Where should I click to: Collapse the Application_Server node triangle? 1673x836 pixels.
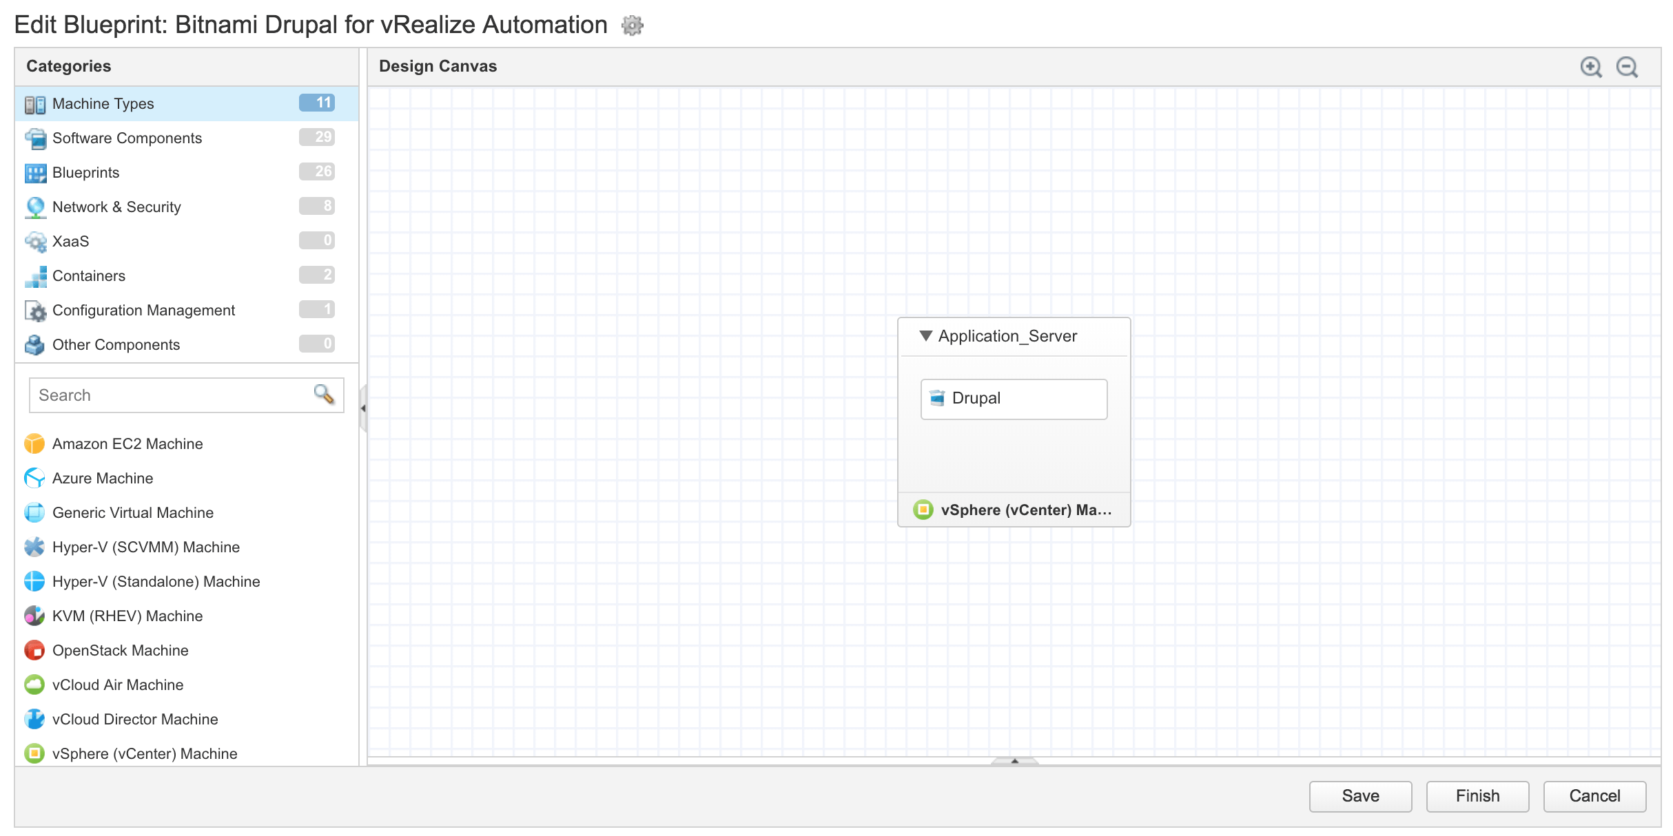pos(926,336)
